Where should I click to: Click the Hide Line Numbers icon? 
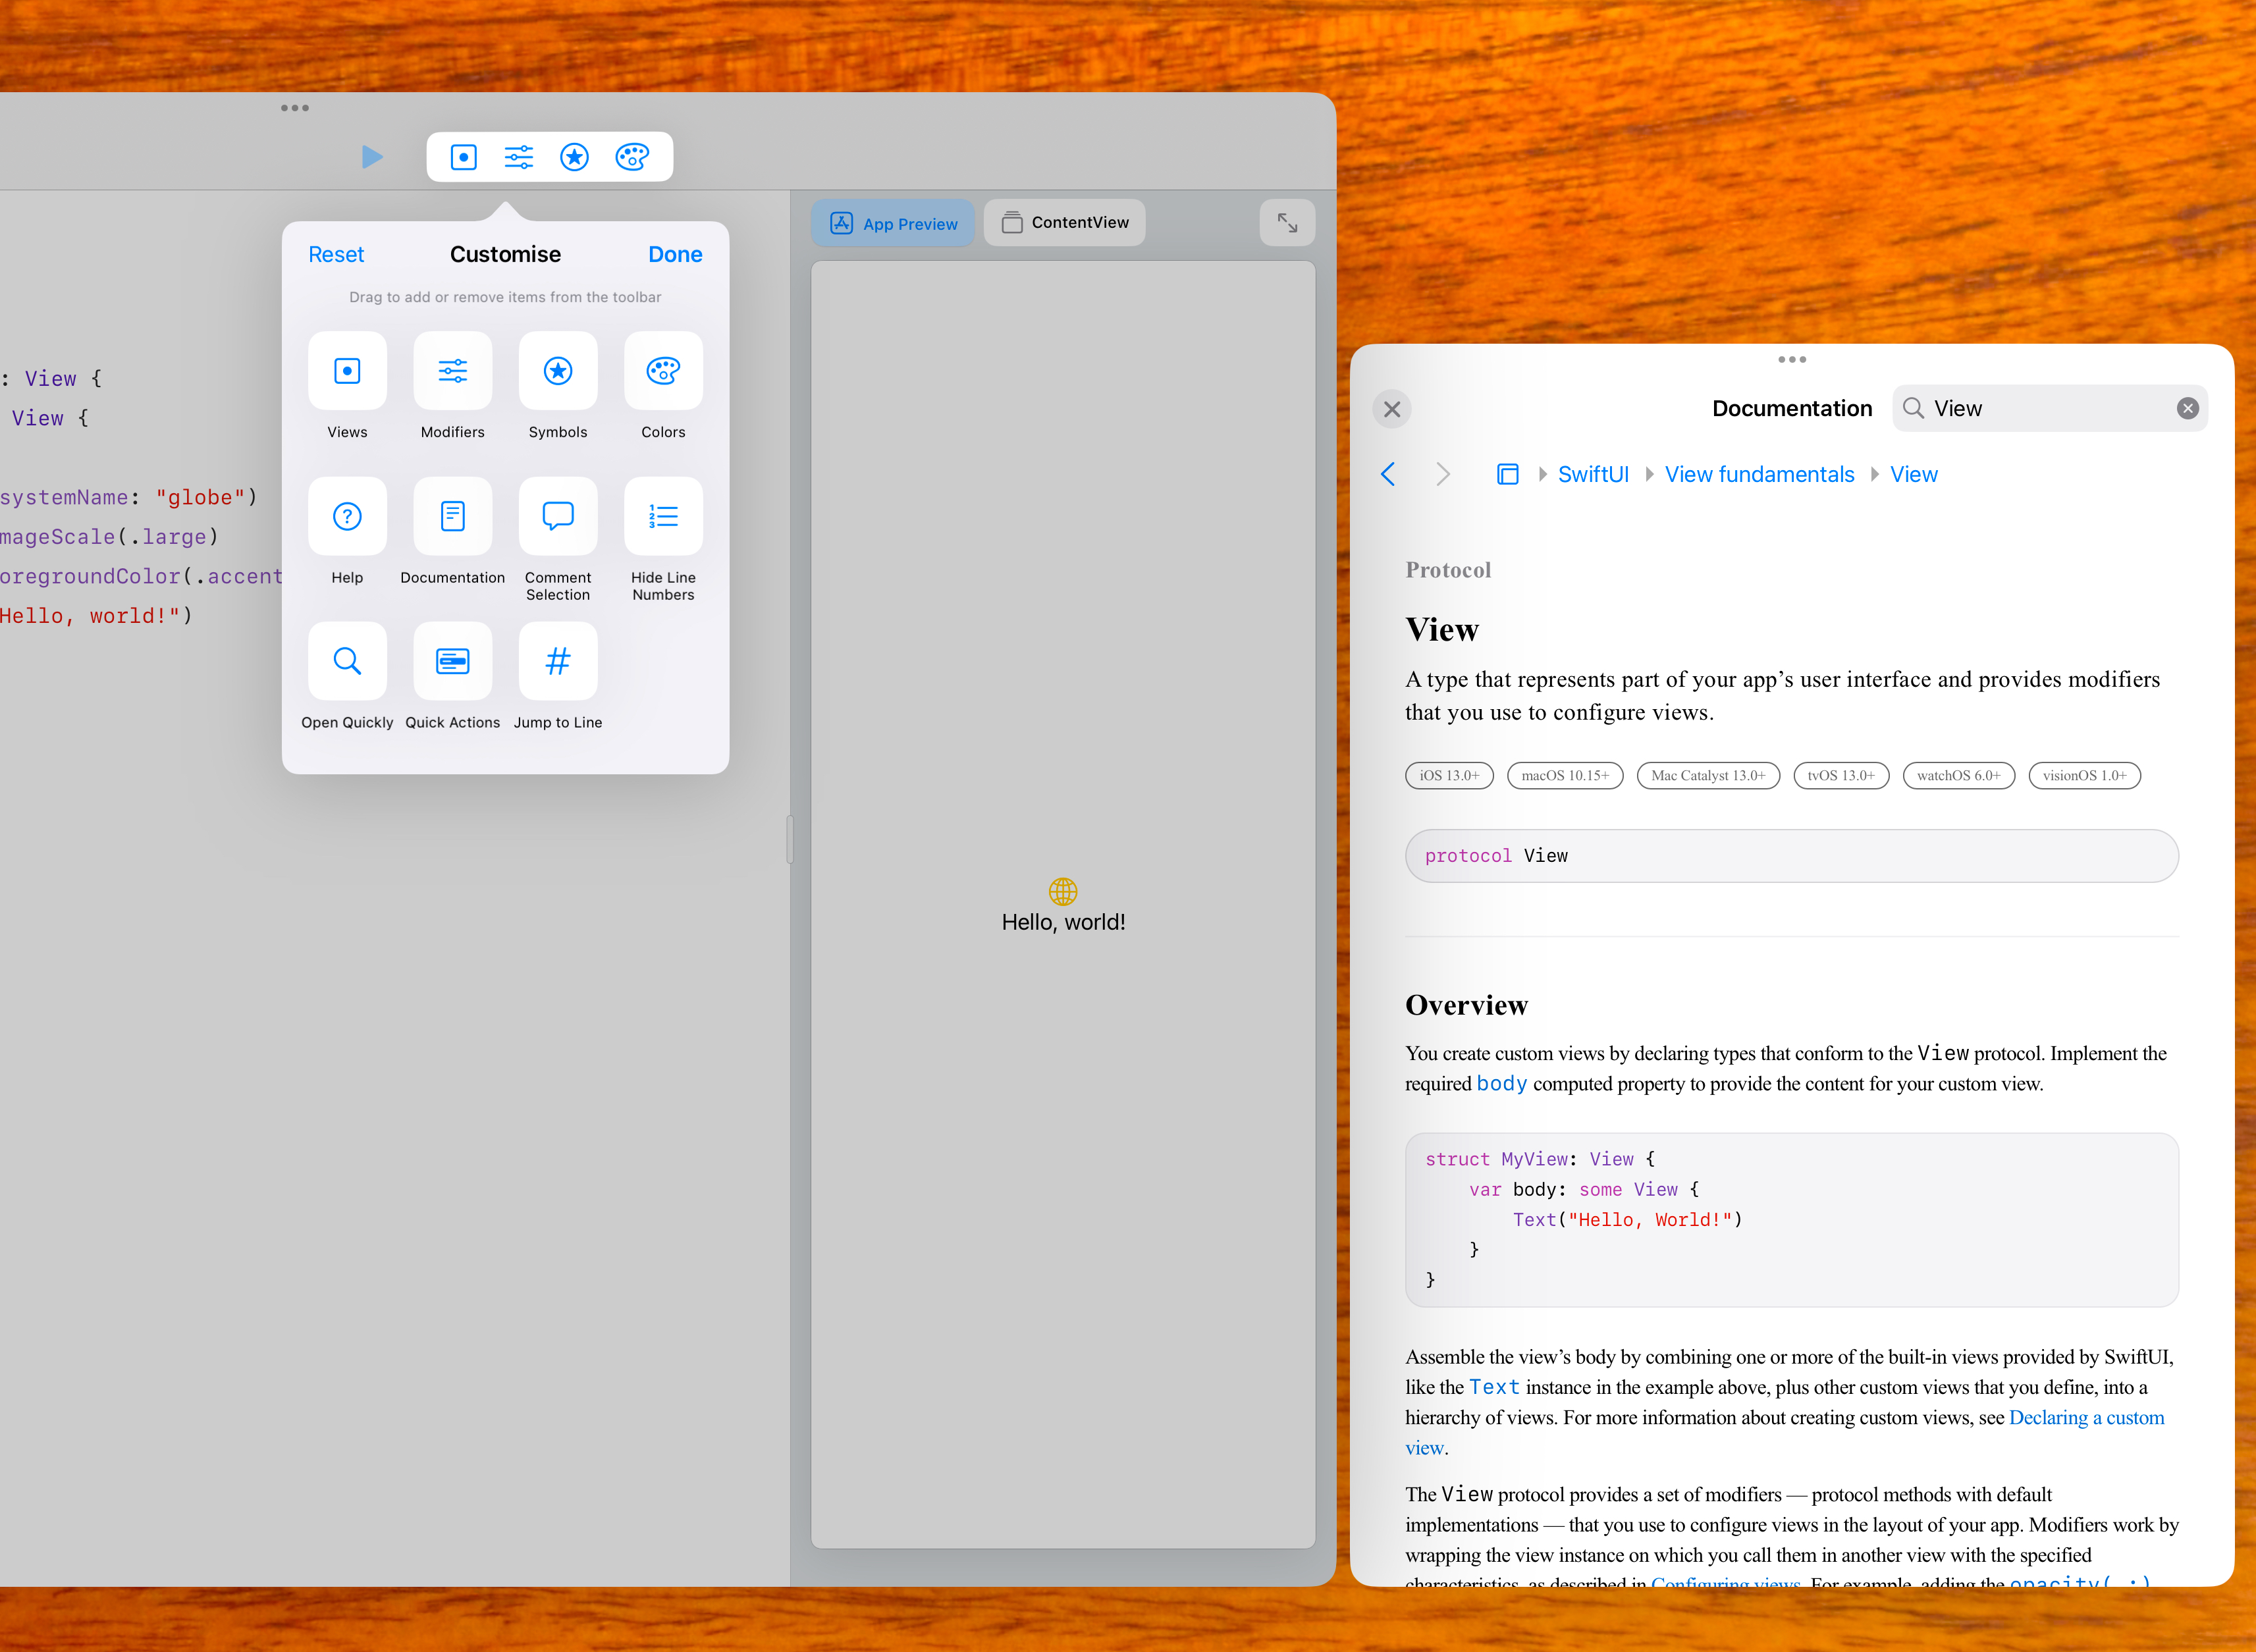point(664,515)
